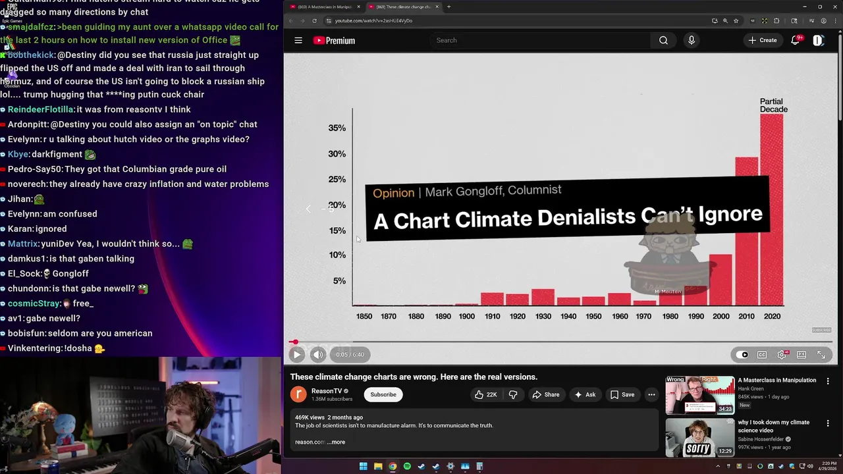This screenshot has height=474, width=843.
Task: Switch to theater mode
Action: (802, 354)
